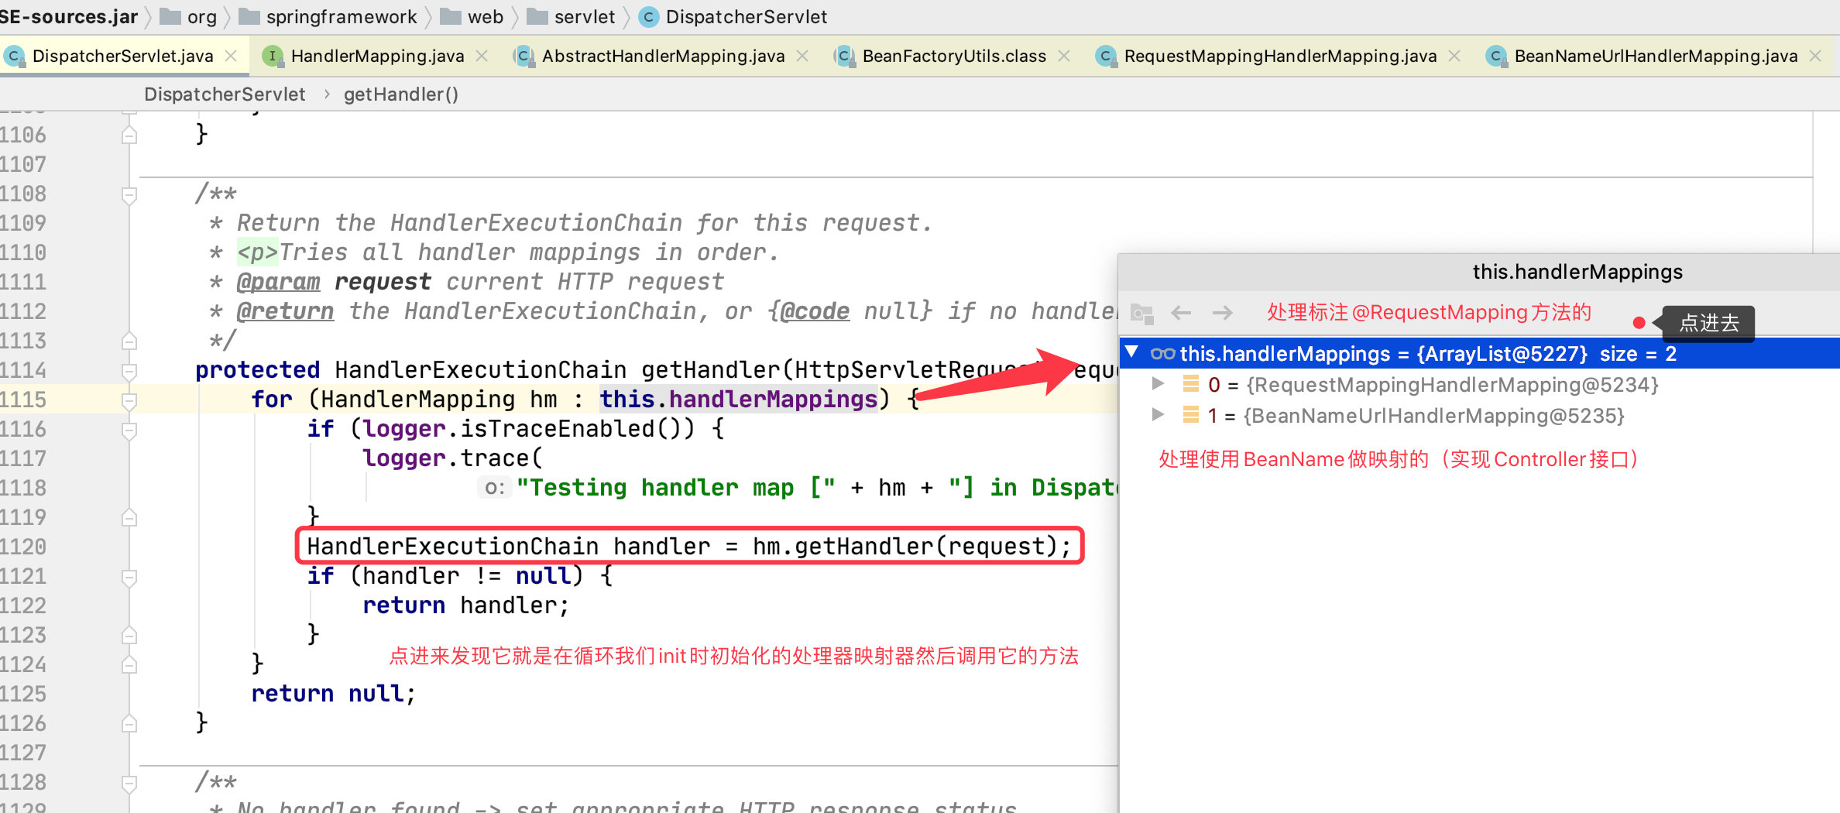
Task: Click the @param tag in Javadoc
Action: [x=278, y=282]
